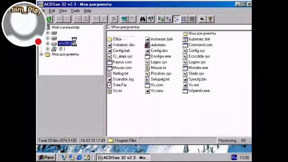Select the Setupxlg.txt file icon

coord(147,79)
